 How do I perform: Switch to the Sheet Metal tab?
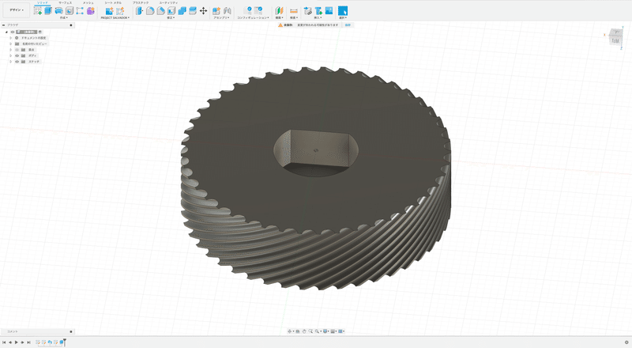[113, 3]
